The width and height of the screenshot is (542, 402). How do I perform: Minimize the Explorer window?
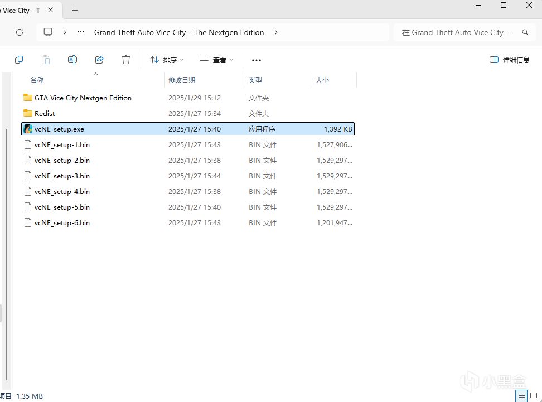(x=478, y=5)
